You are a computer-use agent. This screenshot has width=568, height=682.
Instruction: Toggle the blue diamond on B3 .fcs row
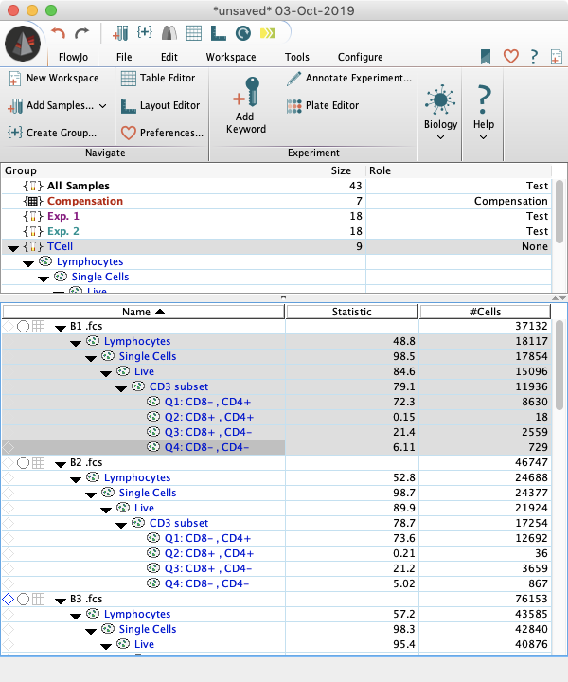9,600
